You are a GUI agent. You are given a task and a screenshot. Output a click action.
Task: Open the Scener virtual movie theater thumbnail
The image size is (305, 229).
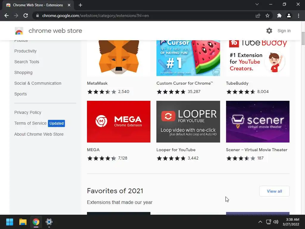point(258,122)
